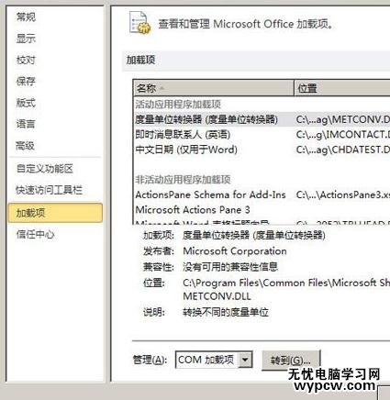Image resolution: width=390 pixels, height=400 pixels.
Task: Click the 转换不同的度量单位 description text
Action: [x=226, y=312]
